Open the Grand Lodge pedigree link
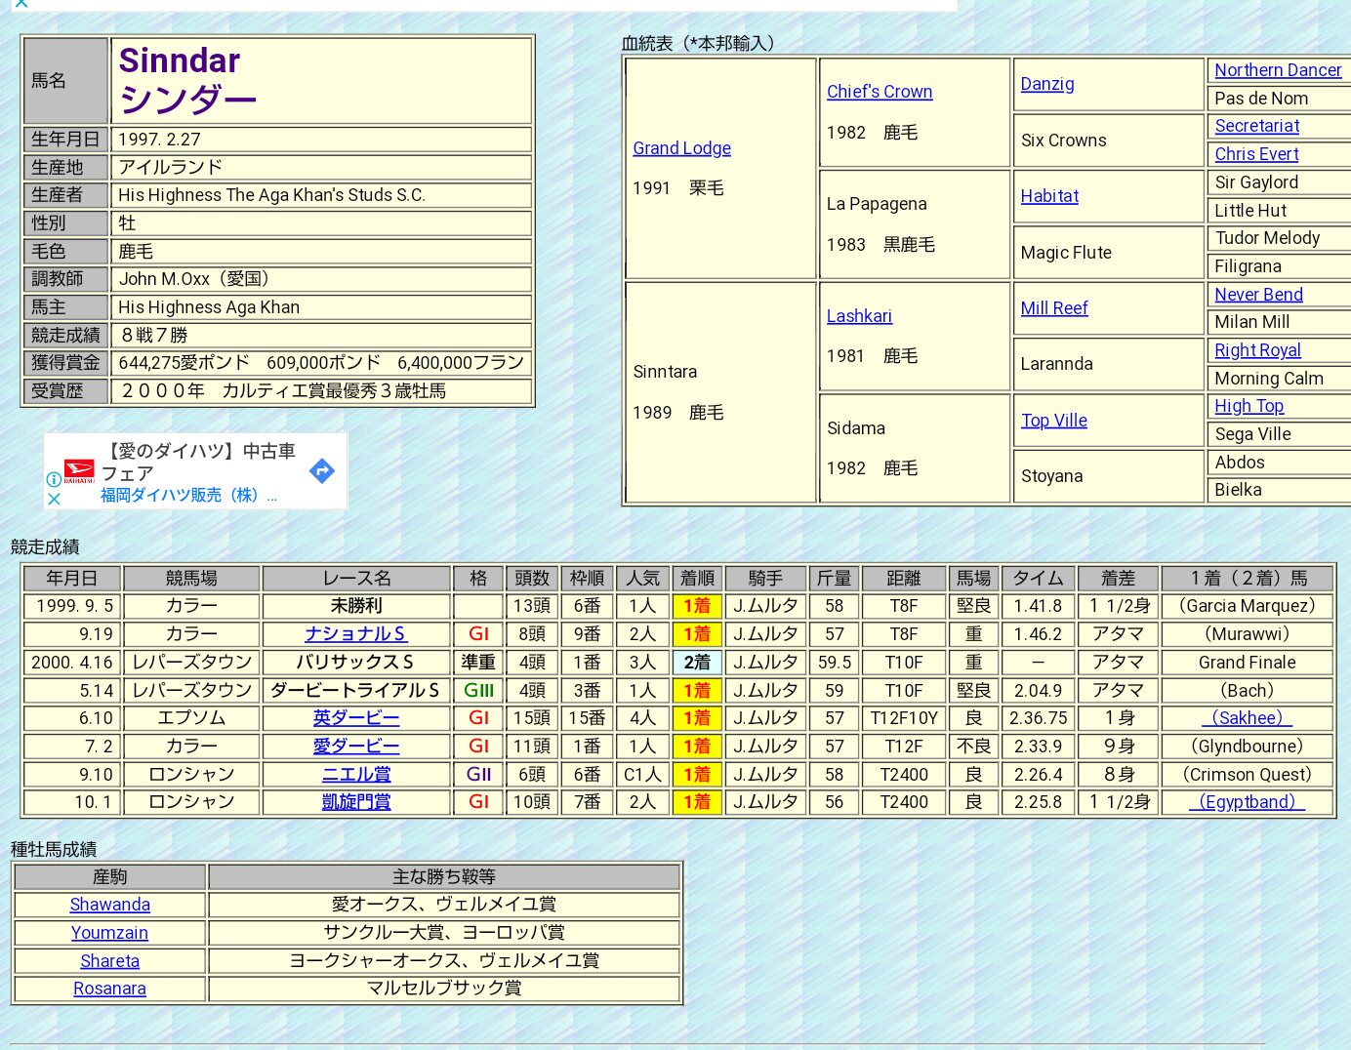The width and height of the screenshot is (1351, 1050). pyautogui.click(x=681, y=148)
